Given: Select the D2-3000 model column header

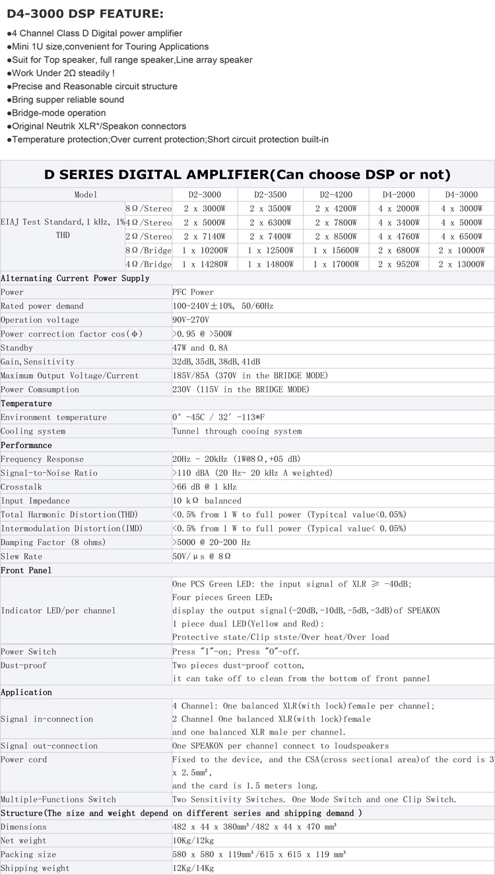Looking at the screenshot, I should tap(205, 195).
